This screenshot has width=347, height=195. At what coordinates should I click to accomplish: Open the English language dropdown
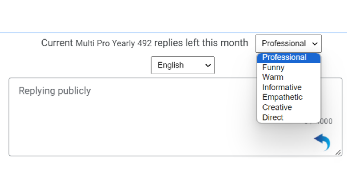click(x=182, y=65)
